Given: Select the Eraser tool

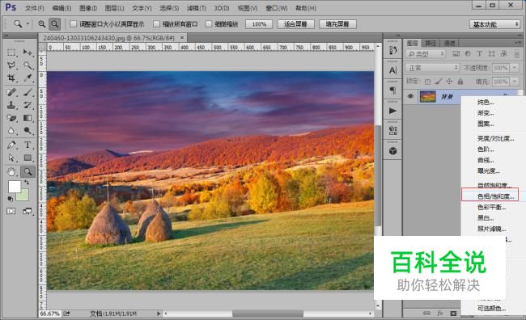Looking at the screenshot, I should tap(11, 118).
